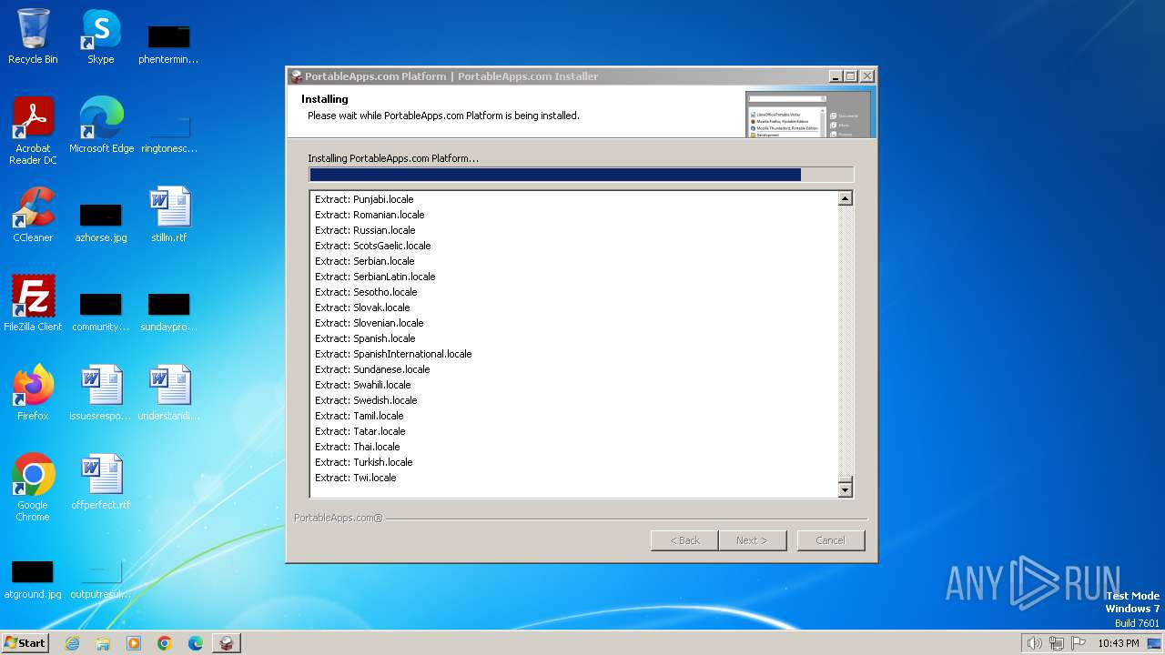This screenshot has width=1165, height=655.
Task: Open stillm.rtf document
Action: coord(168,215)
